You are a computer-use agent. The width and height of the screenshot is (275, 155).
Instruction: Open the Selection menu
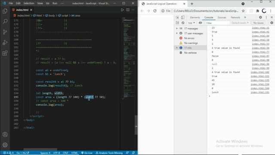click(x=29, y=3)
